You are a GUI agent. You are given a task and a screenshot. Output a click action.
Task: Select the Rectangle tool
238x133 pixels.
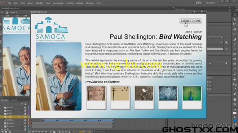(235, 54)
